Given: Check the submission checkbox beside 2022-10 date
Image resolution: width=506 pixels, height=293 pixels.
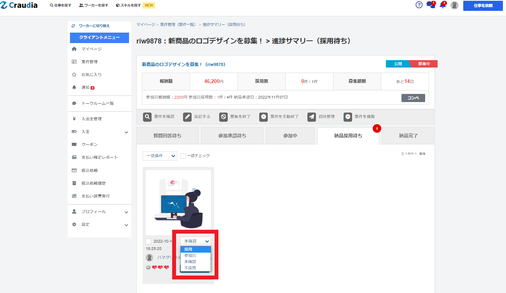Looking at the screenshot, I should 148,241.
